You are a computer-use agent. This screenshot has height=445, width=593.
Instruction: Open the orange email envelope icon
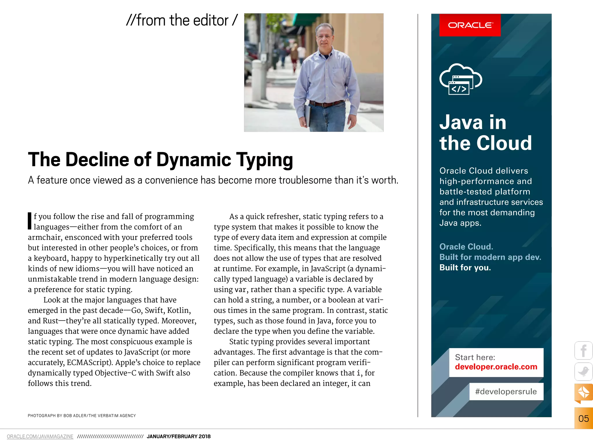point(583,392)
